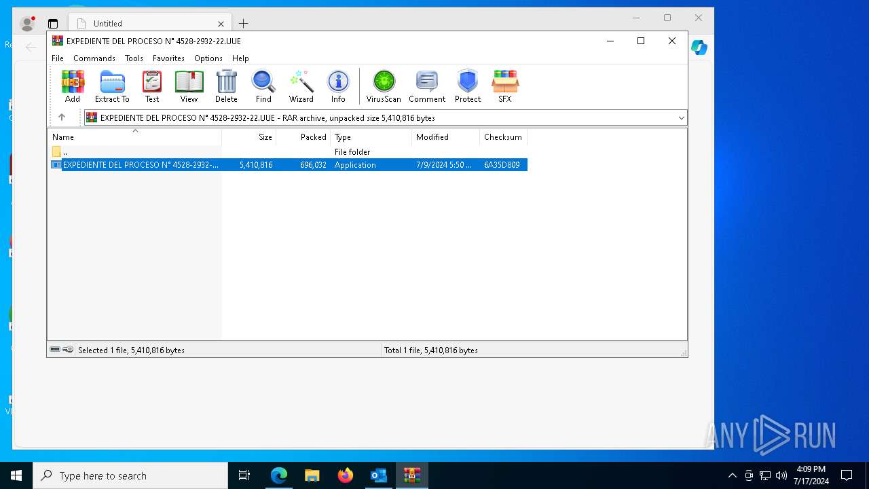Viewport: 869px width, 489px height.
Task: Select the EXPEDIENTE DEL PROCESO application file
Action: pyautogui.click(x=288, y=165)
